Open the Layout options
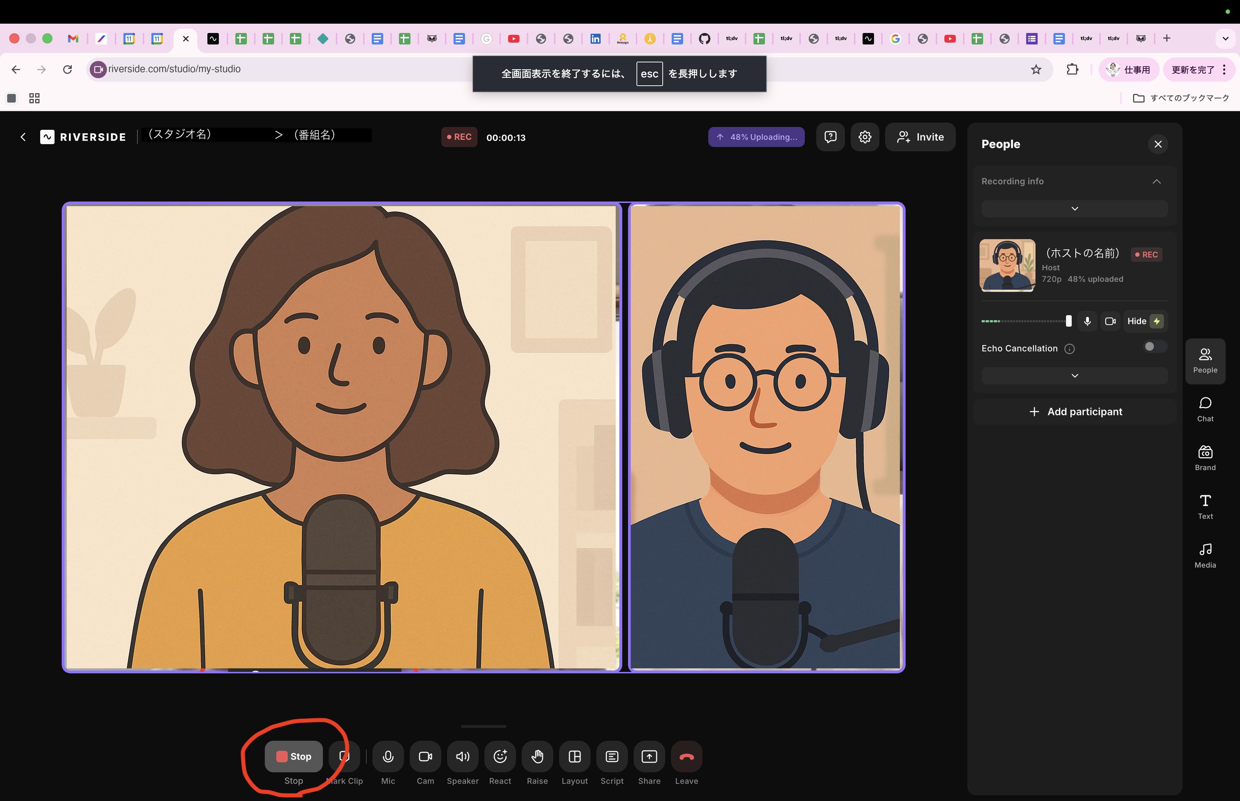This screenshot has width=1240, height=801. pyautogui.click(x=574, y=756)
